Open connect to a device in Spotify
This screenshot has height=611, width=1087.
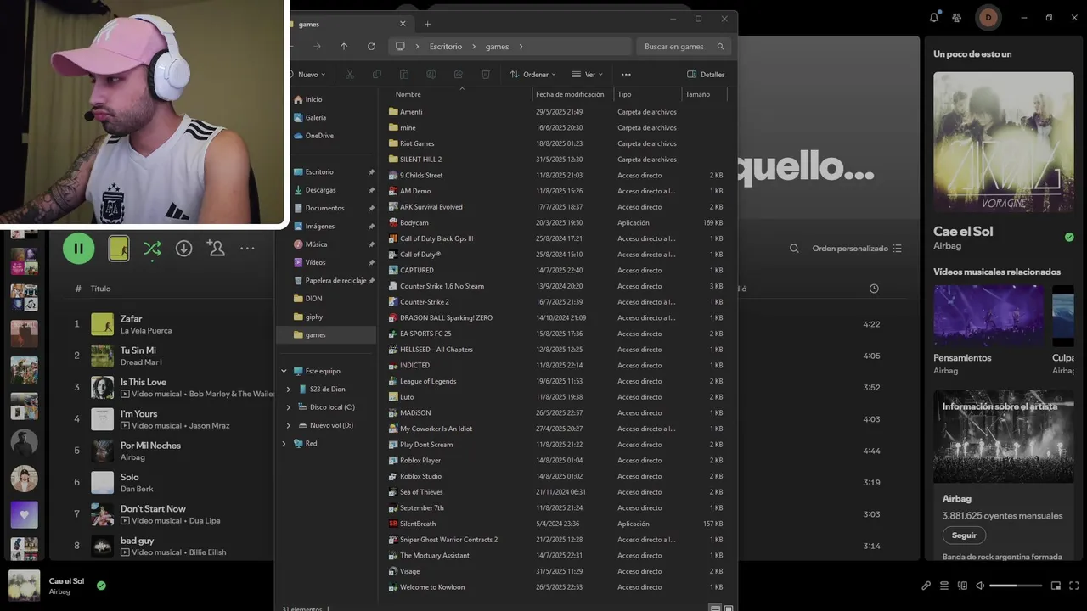point(962,586)
